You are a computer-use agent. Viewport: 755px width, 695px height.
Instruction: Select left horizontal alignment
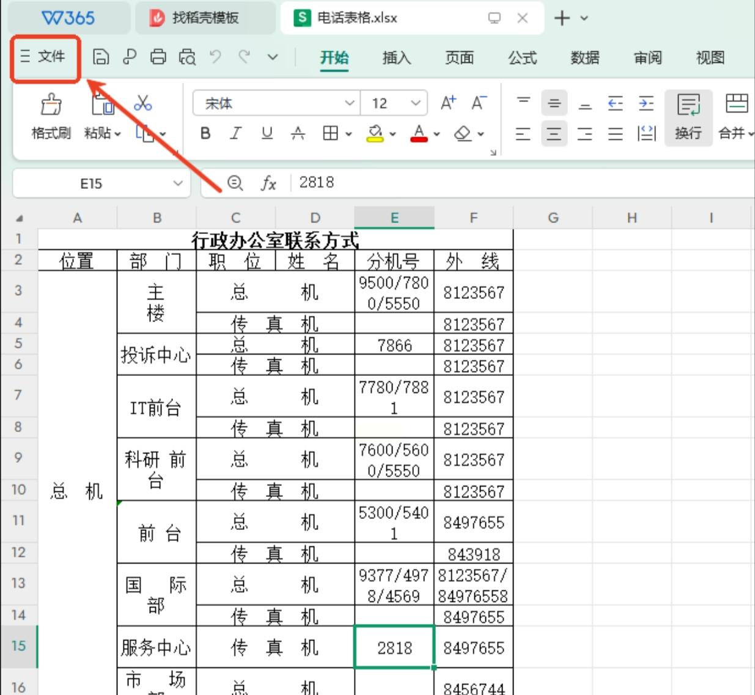click(x=523, y=133)
